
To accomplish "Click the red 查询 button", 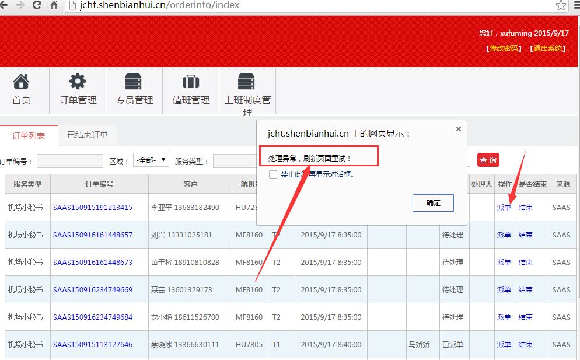I will tap(488, 160).
